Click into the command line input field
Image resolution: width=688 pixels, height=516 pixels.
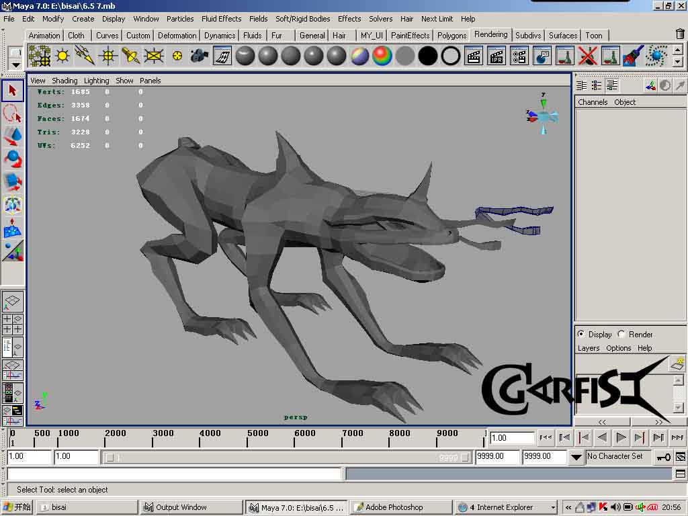tap(174, 474)
